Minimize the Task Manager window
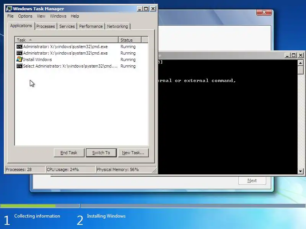The image size is (306, 229). 140,9
